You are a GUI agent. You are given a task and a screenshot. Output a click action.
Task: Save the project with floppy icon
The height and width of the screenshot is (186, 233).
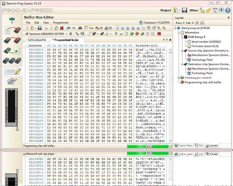pyautogui.click(x=184, y=10)
